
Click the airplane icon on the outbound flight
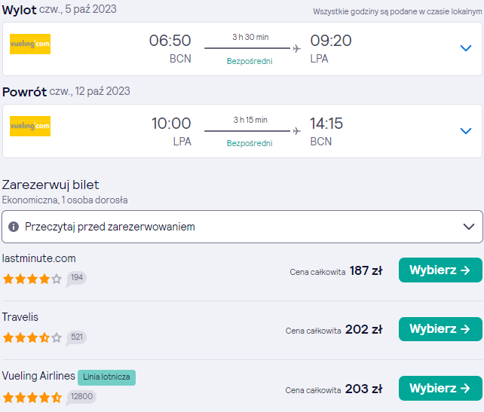296,48
